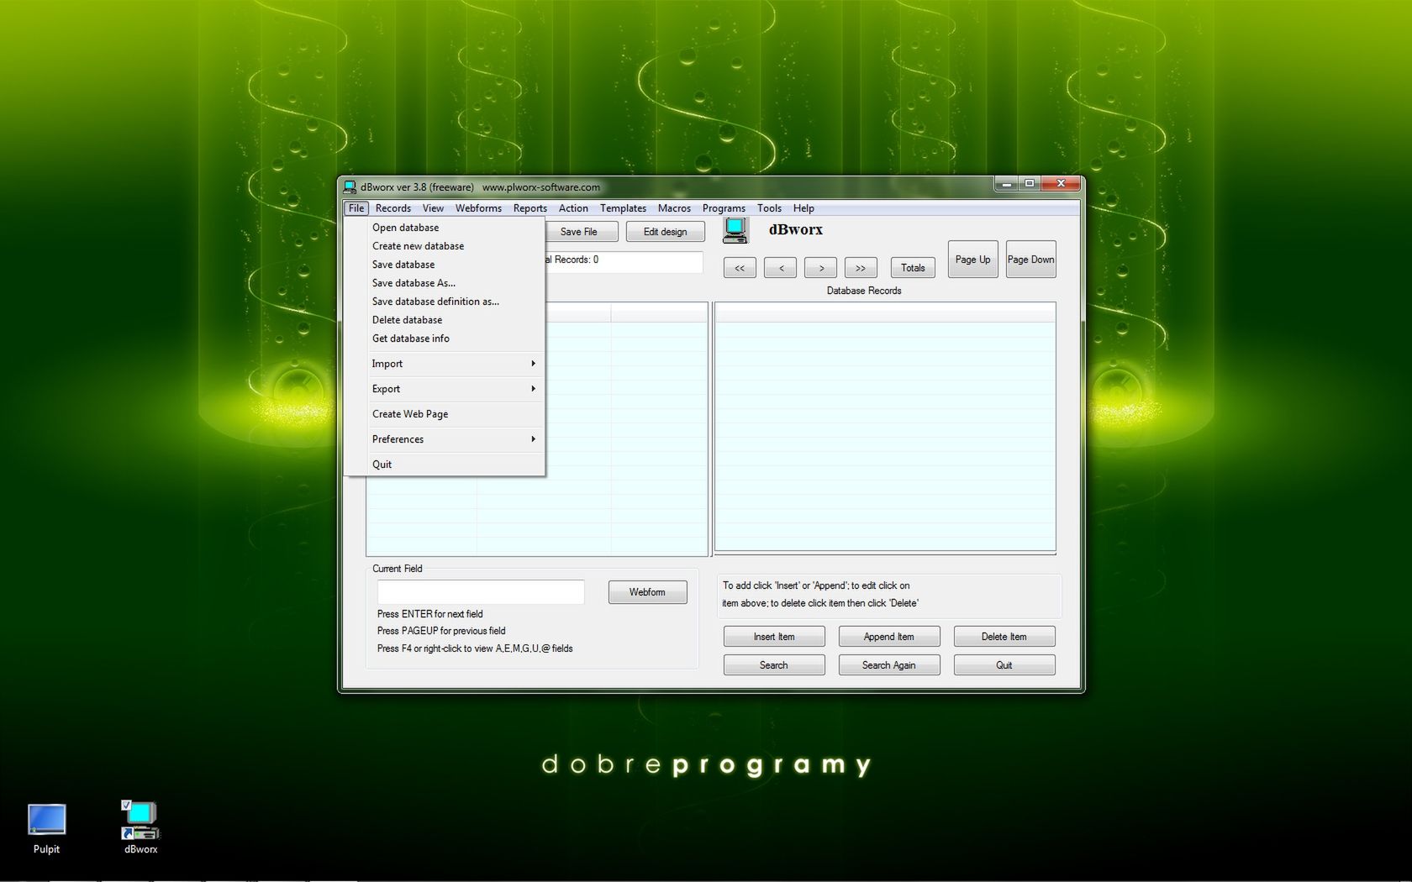Open the Reports menu
Image resolution: width=1412 pixels, height=882 pixels.
point(529,208)
